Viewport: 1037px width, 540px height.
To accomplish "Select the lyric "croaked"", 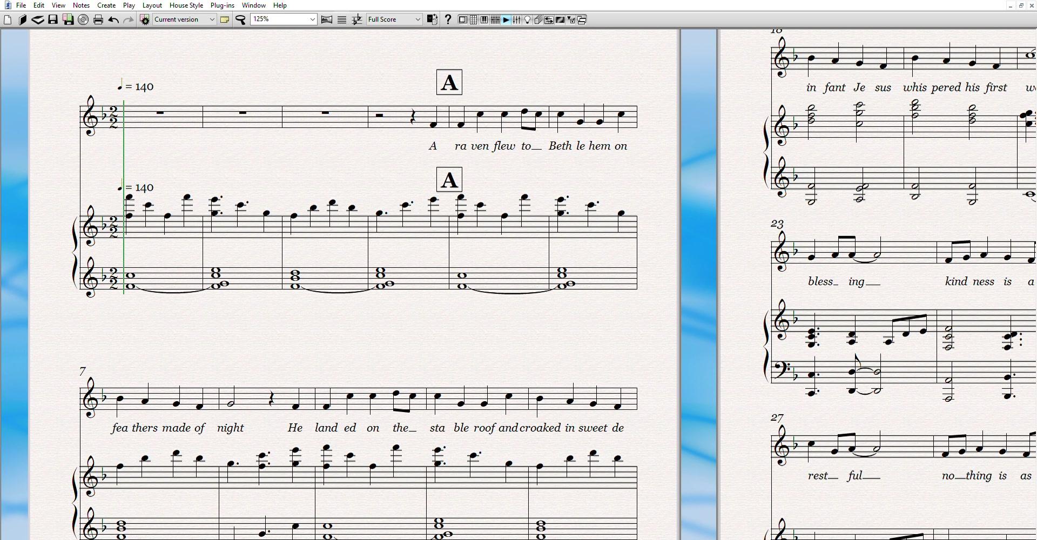I will tap(540, 428).
